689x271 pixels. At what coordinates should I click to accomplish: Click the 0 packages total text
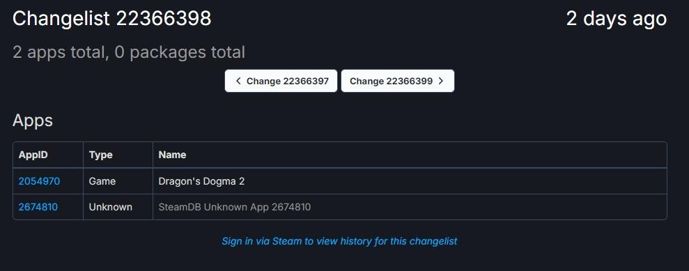click(x=180, y=53)
